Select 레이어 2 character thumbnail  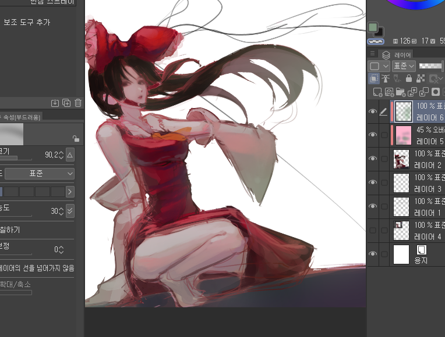[401, 159]
